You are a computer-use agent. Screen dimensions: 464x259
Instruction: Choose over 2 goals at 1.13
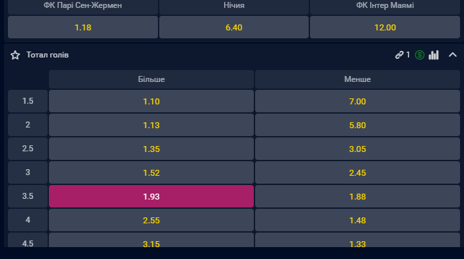(x=151, y=125)
